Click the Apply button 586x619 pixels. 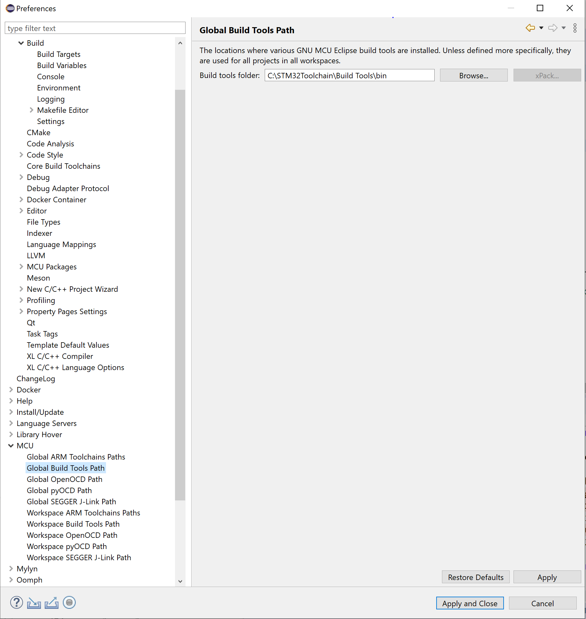point(547,577)
